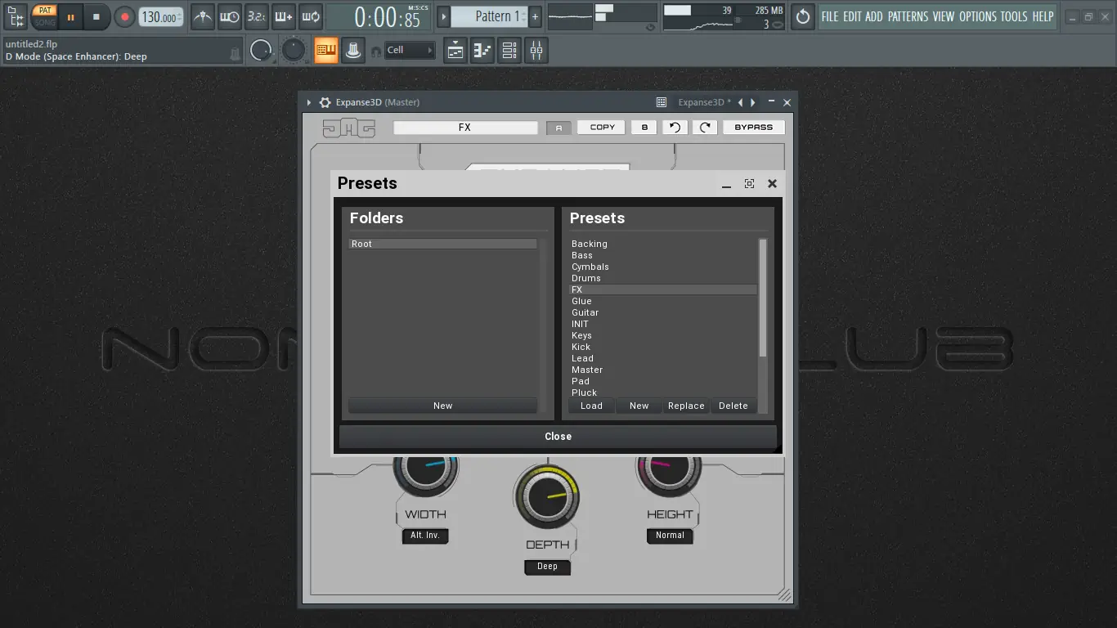Arm the record button

tap(124, 16)
